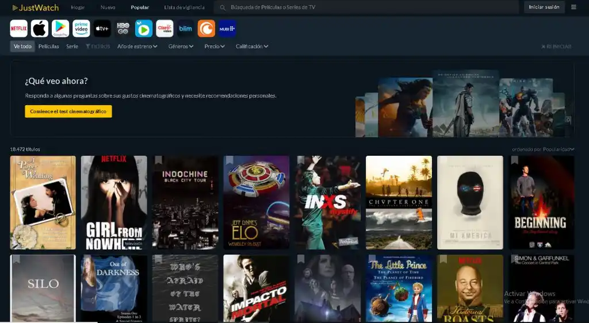Screen dimensions: 589x323
Task: Bookmark the Beginning poster
Action: click(515, 160)
